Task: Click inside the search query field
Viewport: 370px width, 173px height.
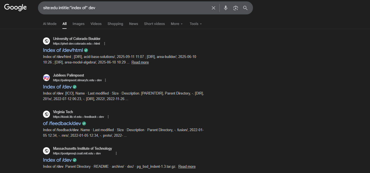Action: pos(125,8)
